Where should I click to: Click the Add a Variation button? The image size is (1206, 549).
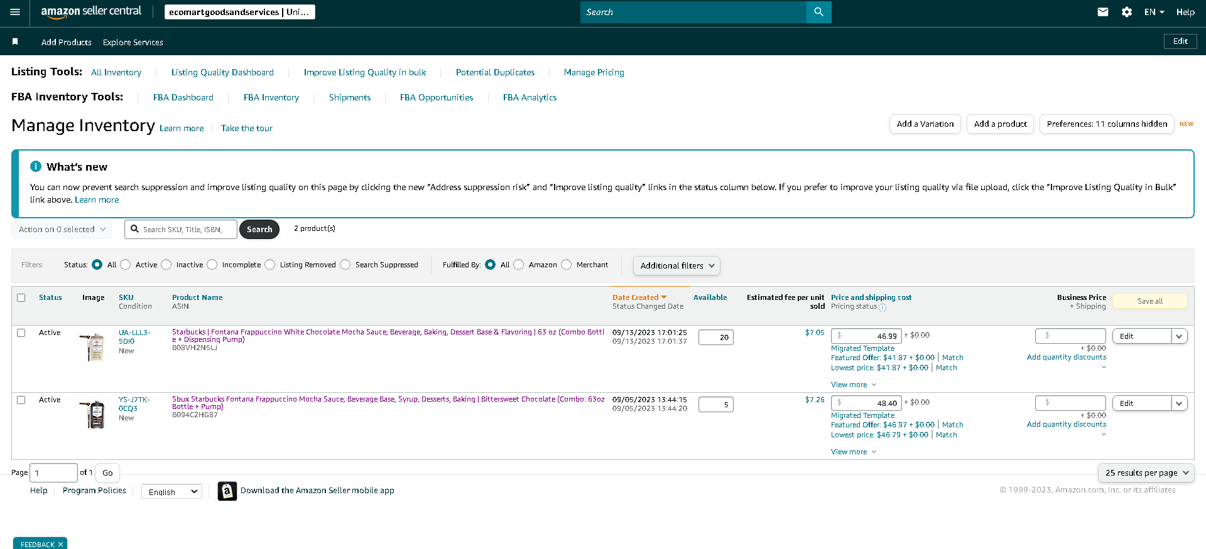point(925,124)
